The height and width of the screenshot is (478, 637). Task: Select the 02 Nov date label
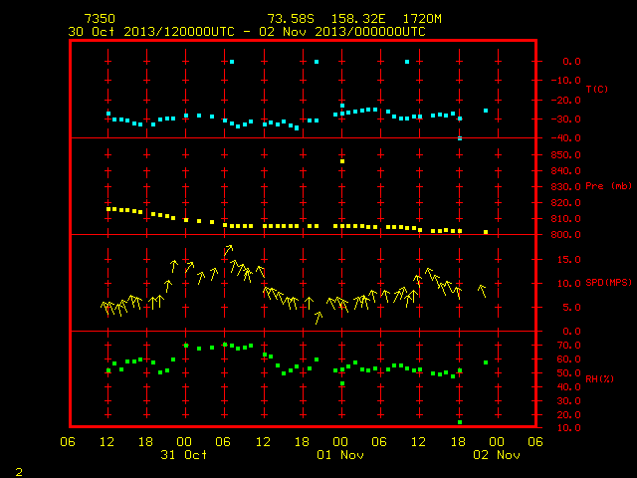[497, 454]
